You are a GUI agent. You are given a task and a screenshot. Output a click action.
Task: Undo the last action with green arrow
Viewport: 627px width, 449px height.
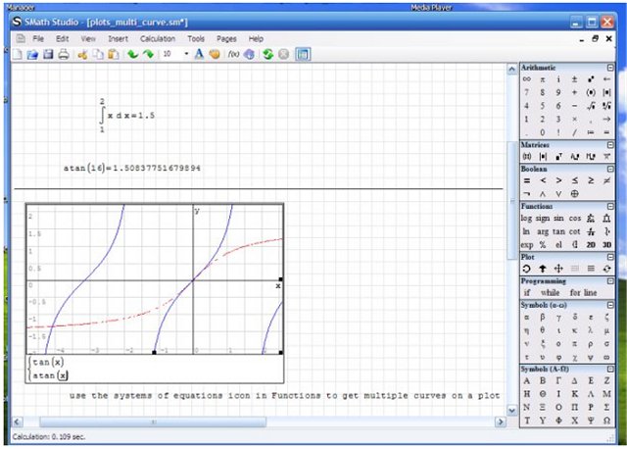[133, 54]
